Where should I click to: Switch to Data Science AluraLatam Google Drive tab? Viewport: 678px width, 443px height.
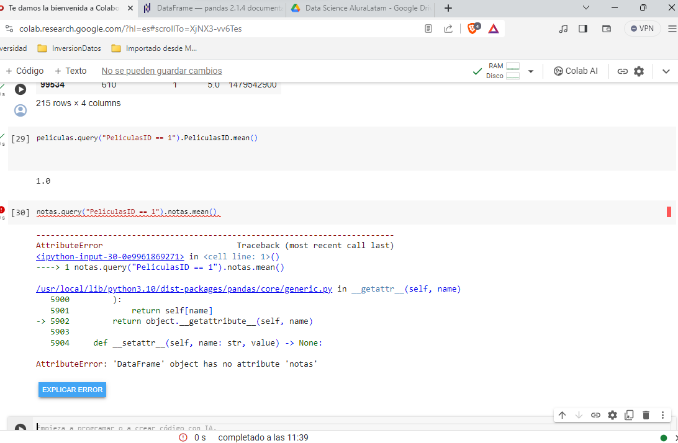[x=361, y=8]
